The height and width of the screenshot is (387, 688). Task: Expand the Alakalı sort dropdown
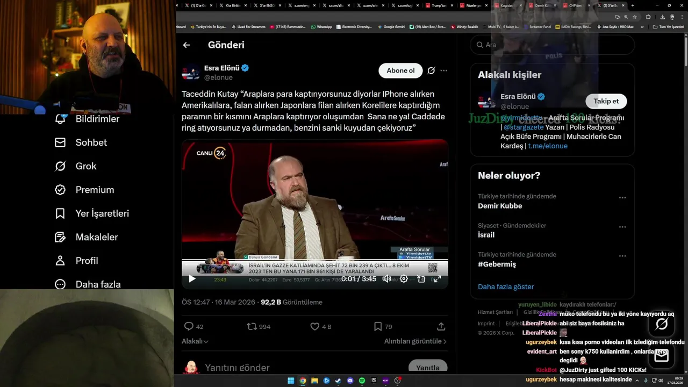(195, 341)
